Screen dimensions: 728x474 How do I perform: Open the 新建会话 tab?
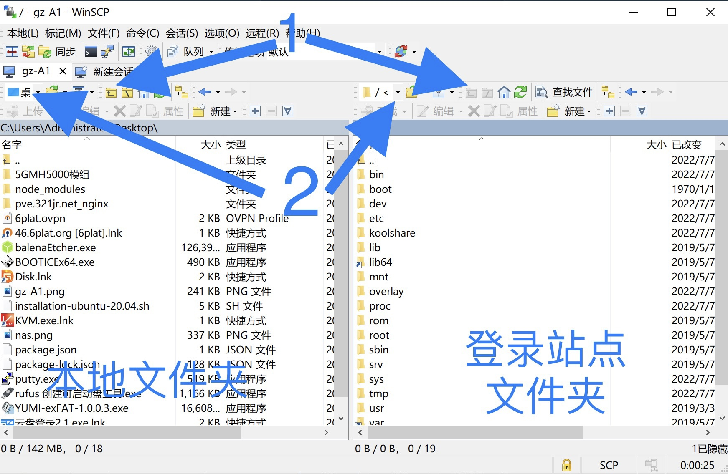click(104, 72)
